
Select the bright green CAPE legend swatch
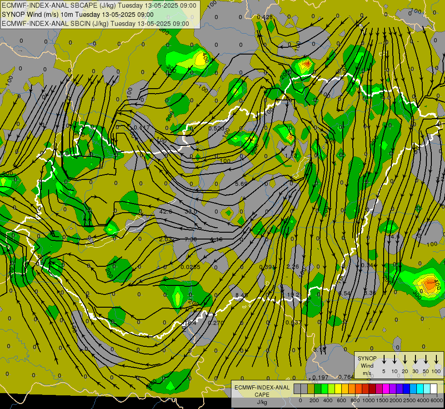pos(325,389)
